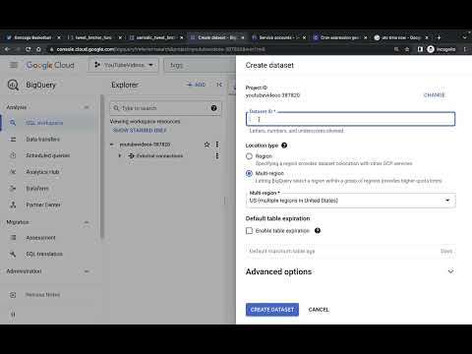Collapse the Migration section in sidebar
This screenshot has height=354, width=472.
[87, 222]
